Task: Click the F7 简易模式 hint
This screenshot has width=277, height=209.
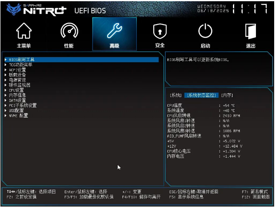Action: pos(256,192)
